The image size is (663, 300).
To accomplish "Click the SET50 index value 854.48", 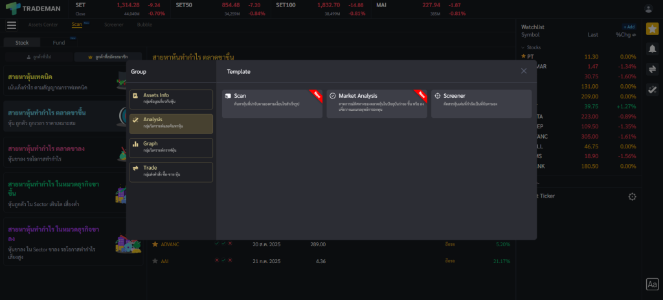I will coord(230,5).
